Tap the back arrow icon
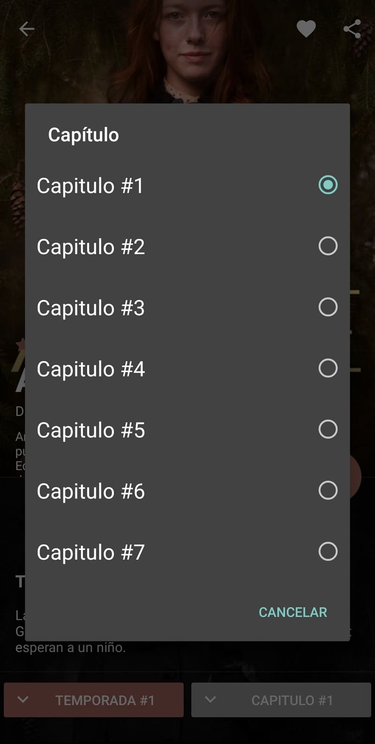 (x=27, y=29)
